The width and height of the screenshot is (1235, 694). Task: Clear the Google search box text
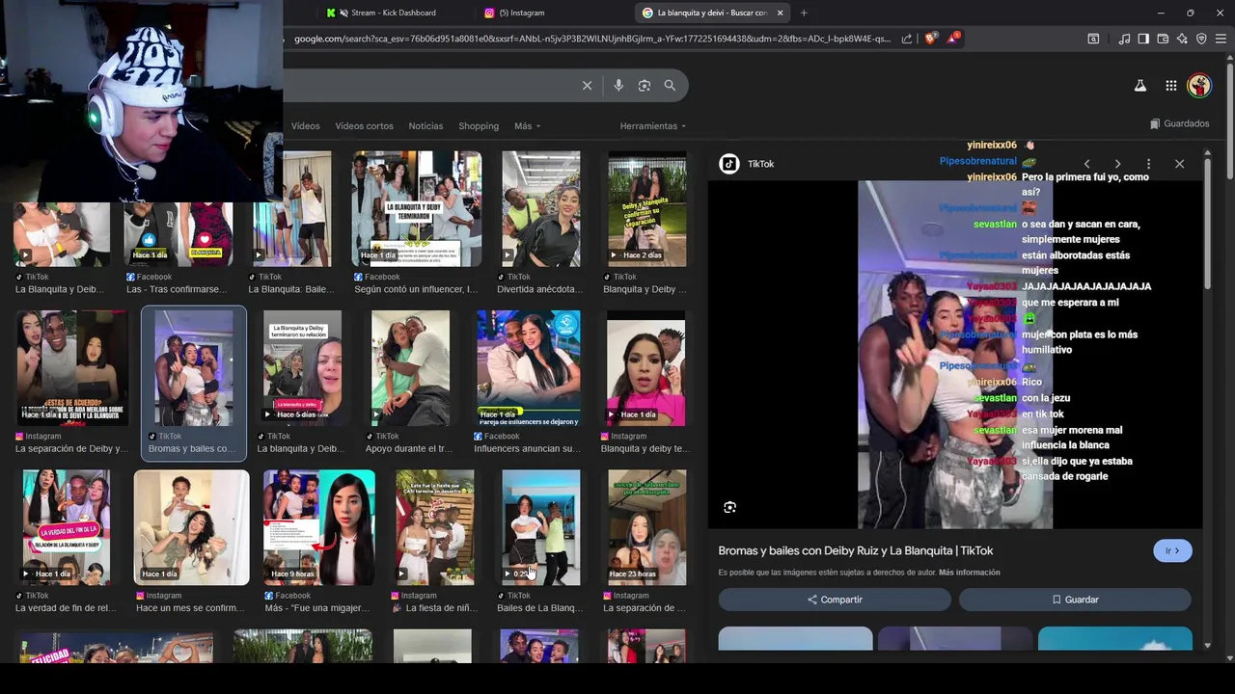(587, 86)
